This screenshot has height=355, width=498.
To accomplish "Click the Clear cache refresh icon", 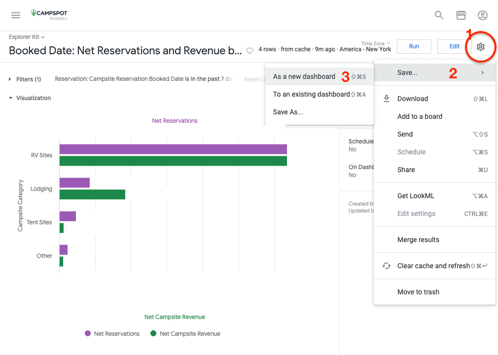I will point(387,266).
